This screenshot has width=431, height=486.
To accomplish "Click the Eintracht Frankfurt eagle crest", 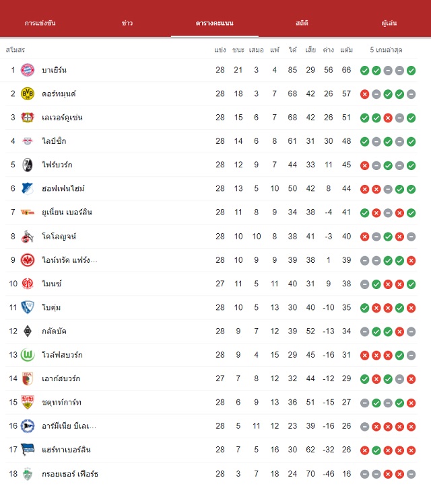I will pos(28,259).
